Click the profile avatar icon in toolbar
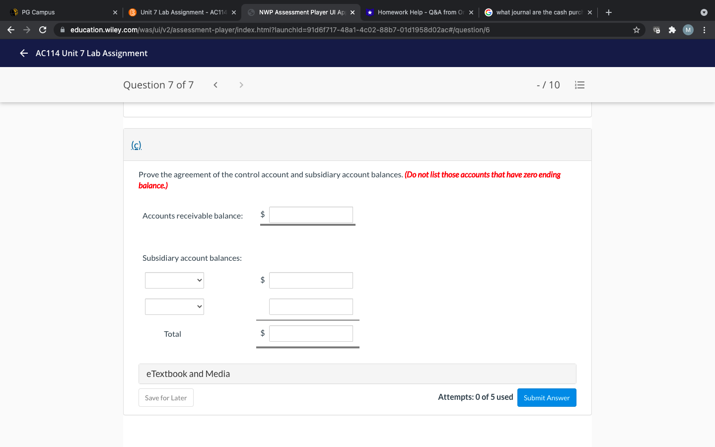Screen dimensions: 715x447 (688, 30)
